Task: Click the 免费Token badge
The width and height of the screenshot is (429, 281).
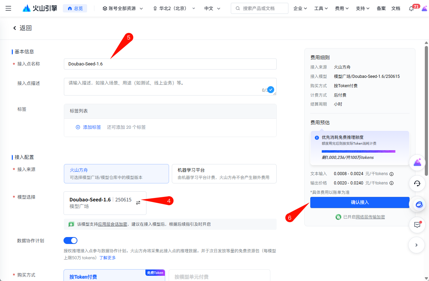Action: pyautogui.click(x=155, y=273)
